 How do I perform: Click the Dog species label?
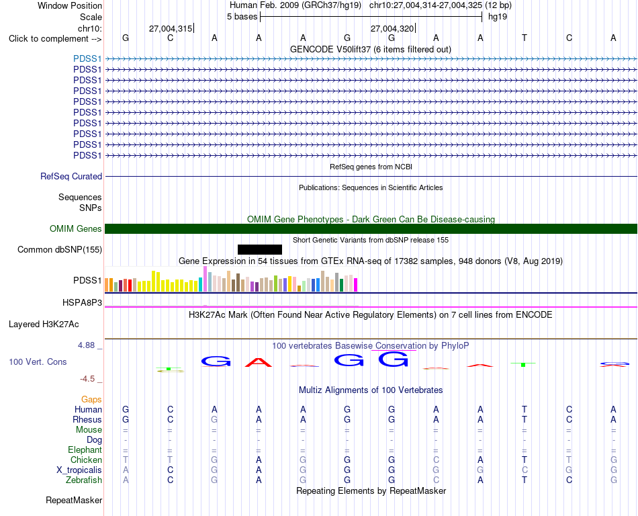[94, 440]
